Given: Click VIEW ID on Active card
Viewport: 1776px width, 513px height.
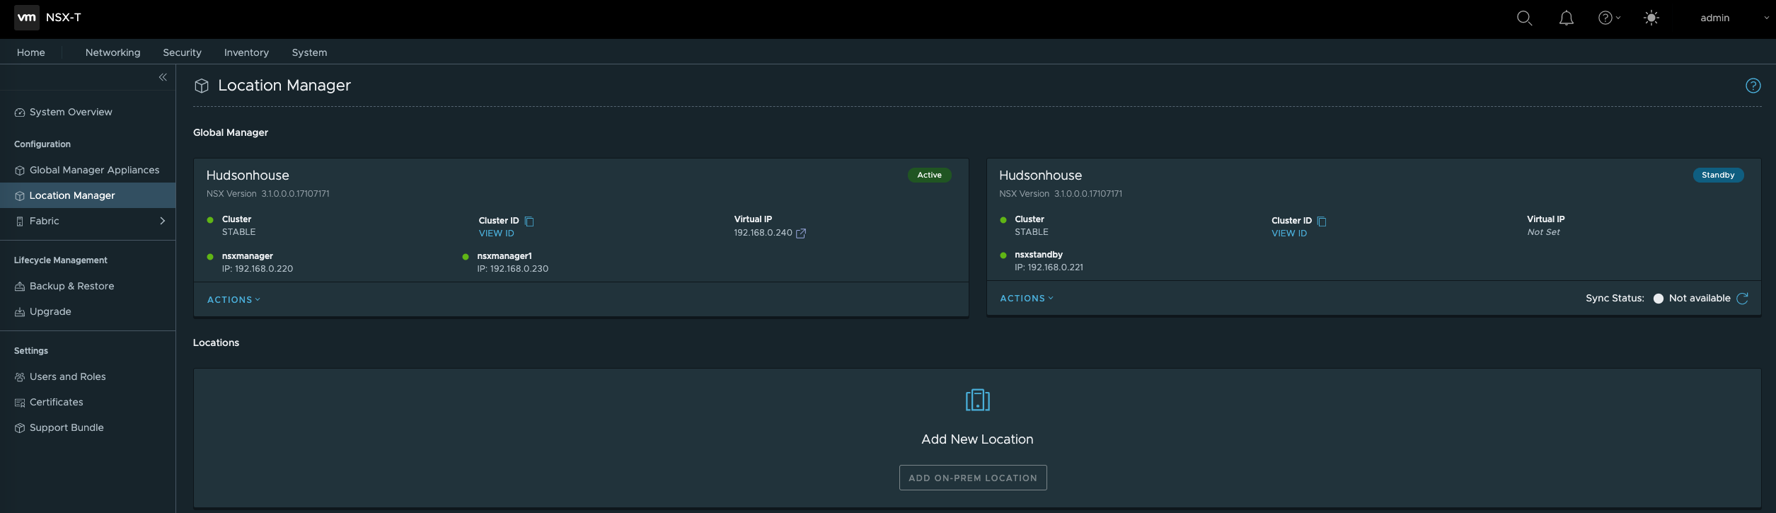Looking at the screenshot, I should (x=496, y=234).
